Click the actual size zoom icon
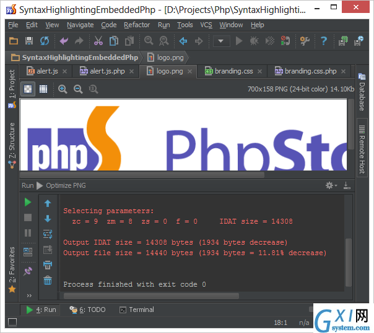 coord(94,89)
